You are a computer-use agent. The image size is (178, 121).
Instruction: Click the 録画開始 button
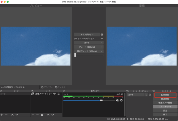tap(166, 99)
